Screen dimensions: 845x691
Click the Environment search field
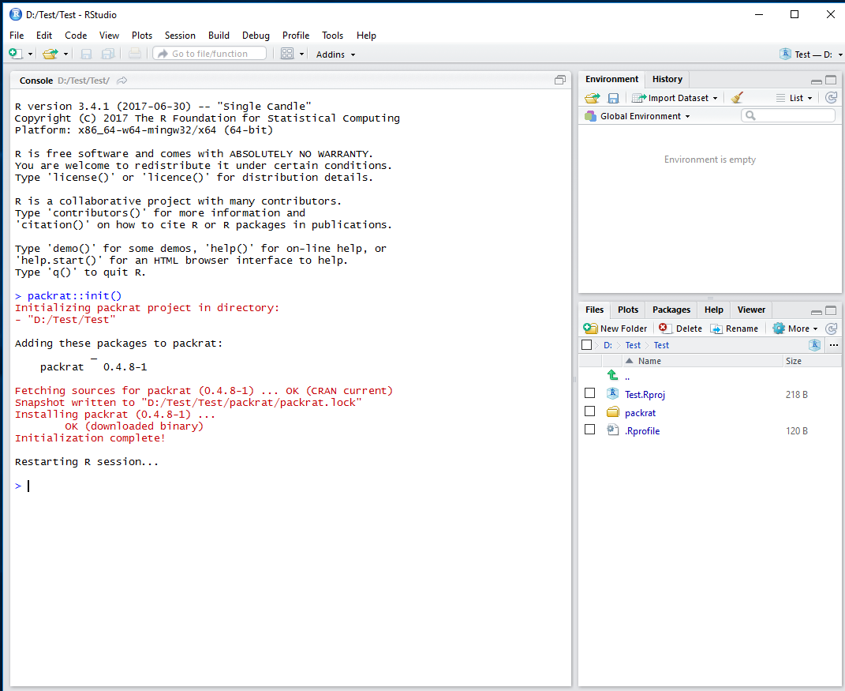[788, 115]
